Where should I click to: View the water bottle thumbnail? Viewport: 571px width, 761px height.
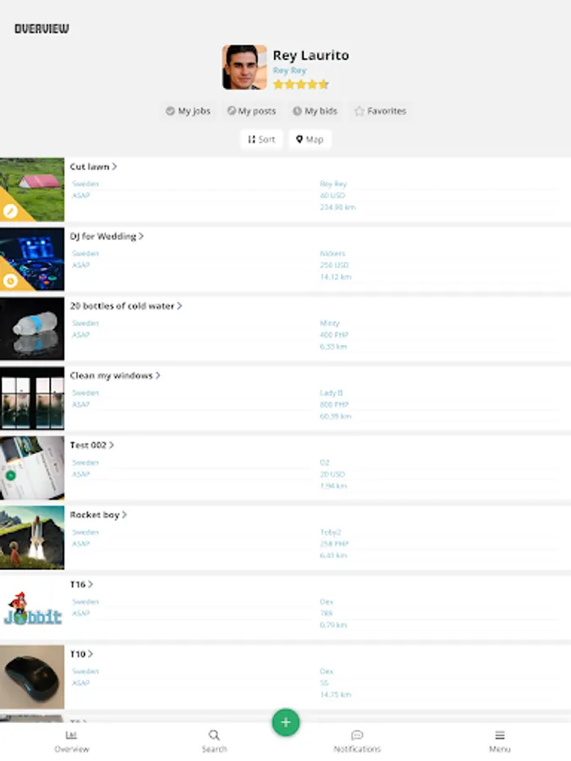[x=32, y=329]
